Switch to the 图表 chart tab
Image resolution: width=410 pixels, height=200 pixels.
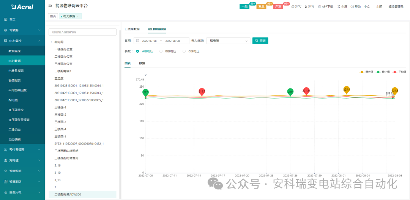pyautogui.click(x=127, y=63)
